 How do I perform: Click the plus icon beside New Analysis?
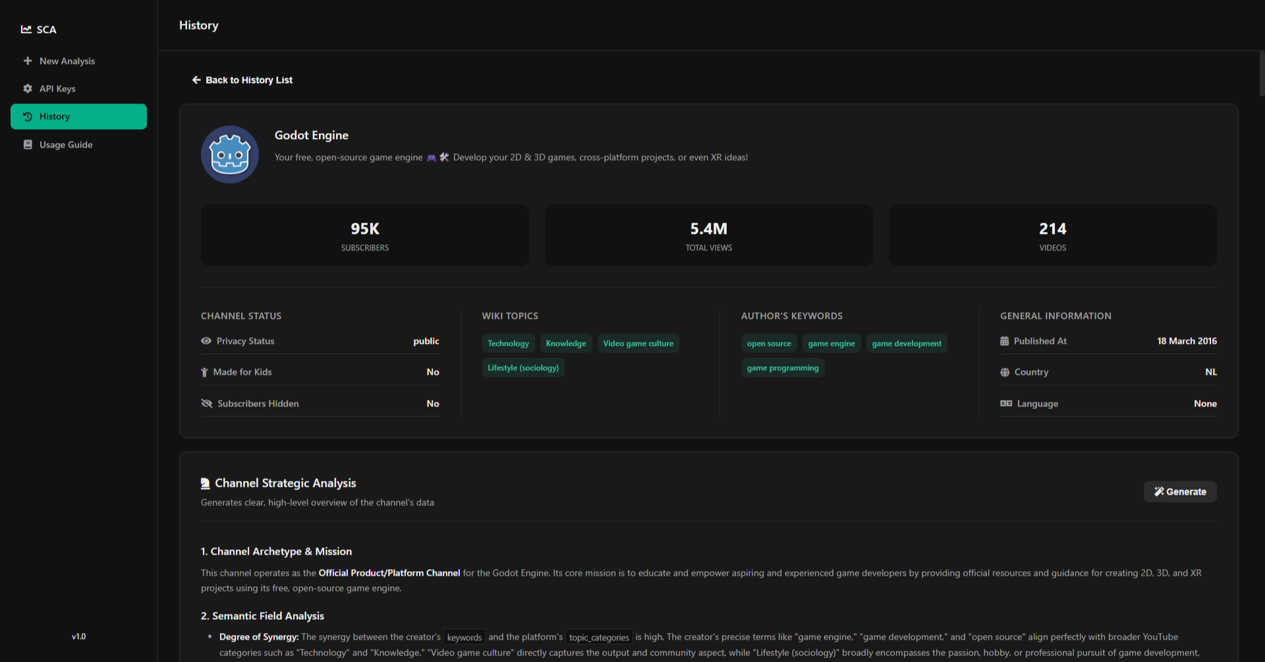click(x=28, y=61)
